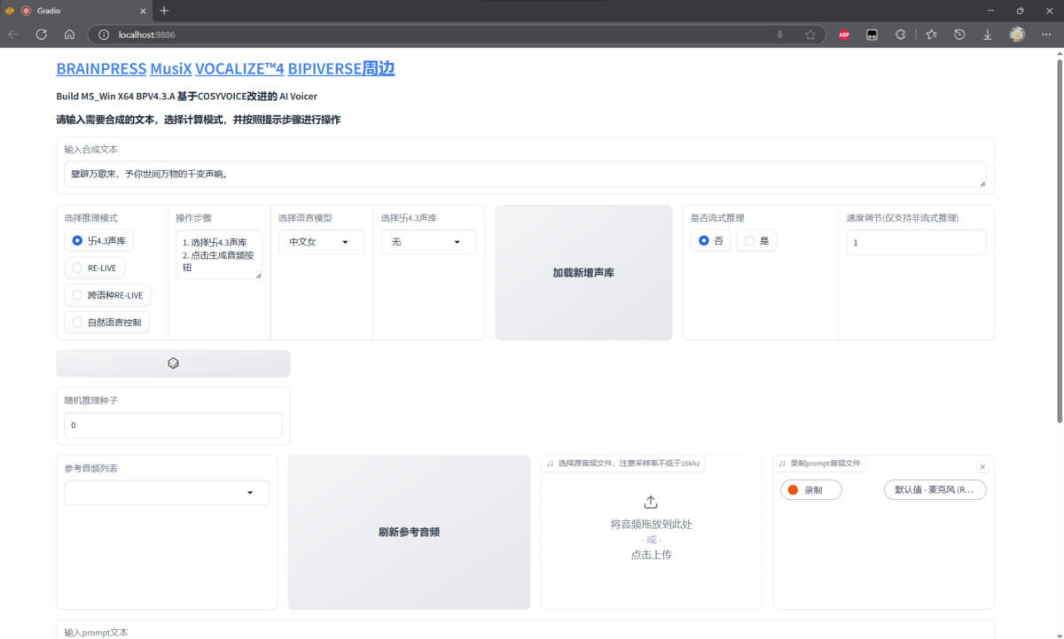Screen dimensions: 1064x639
Task: Click the 录制prompt音频文件 label tag
Action: 820,464
